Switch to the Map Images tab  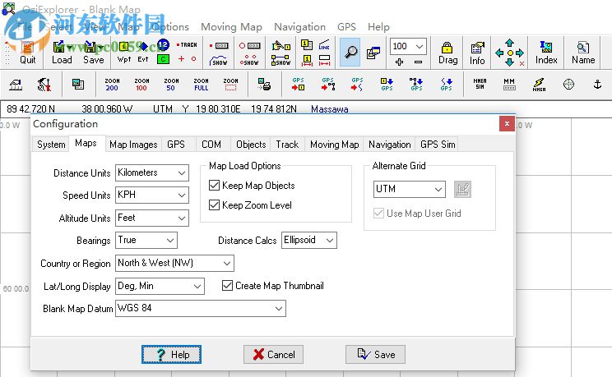pyautogui.click(x=133, y=145)
